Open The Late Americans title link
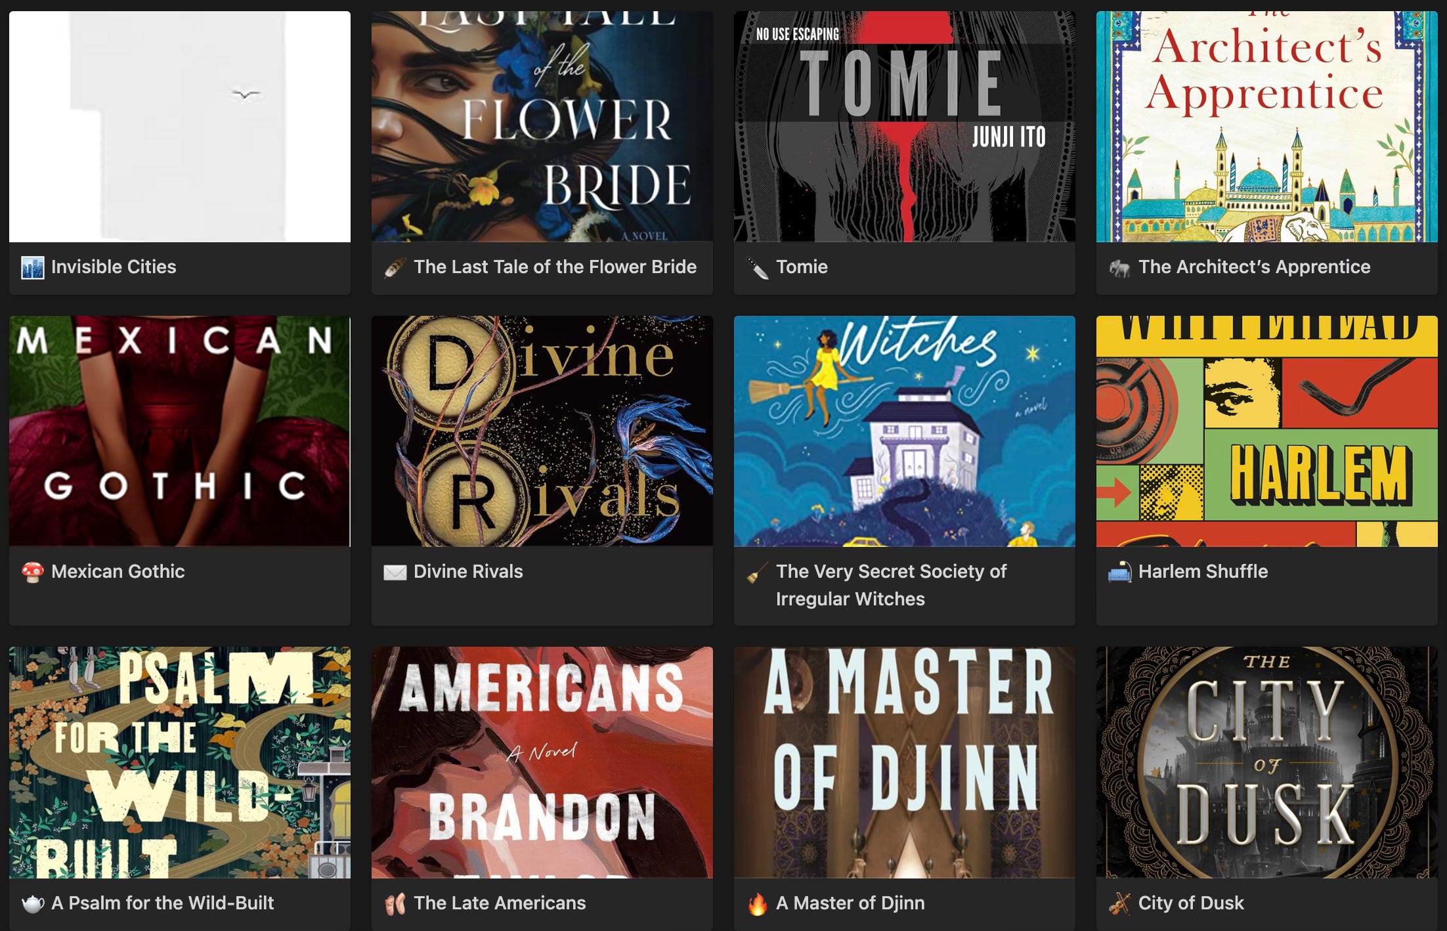The image size is (1447, 931). click(500, 903)
